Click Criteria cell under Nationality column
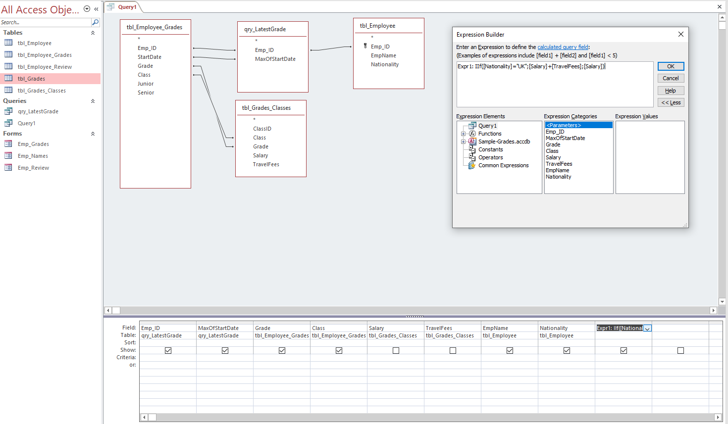The width and height of the screenshot is (728, 424). [567, 357]
